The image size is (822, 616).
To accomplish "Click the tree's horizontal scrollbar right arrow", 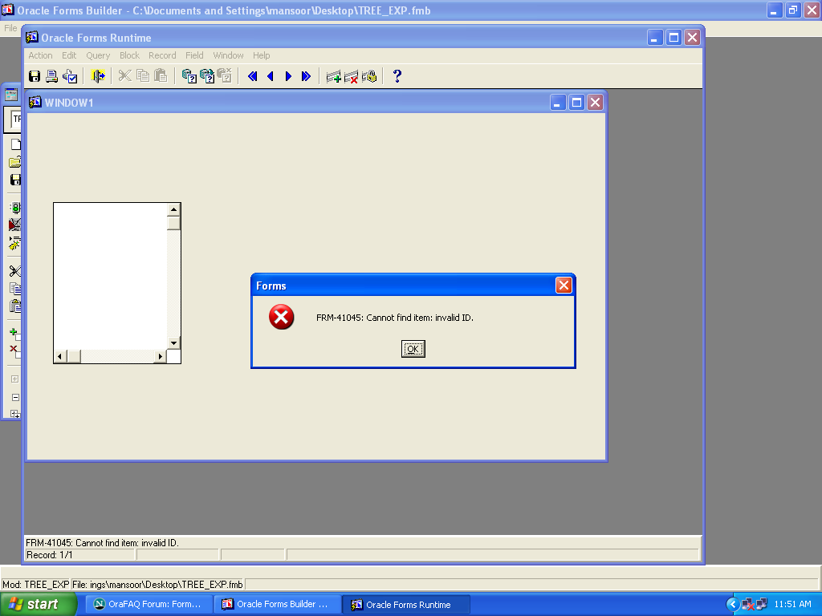I will [161, 357].
